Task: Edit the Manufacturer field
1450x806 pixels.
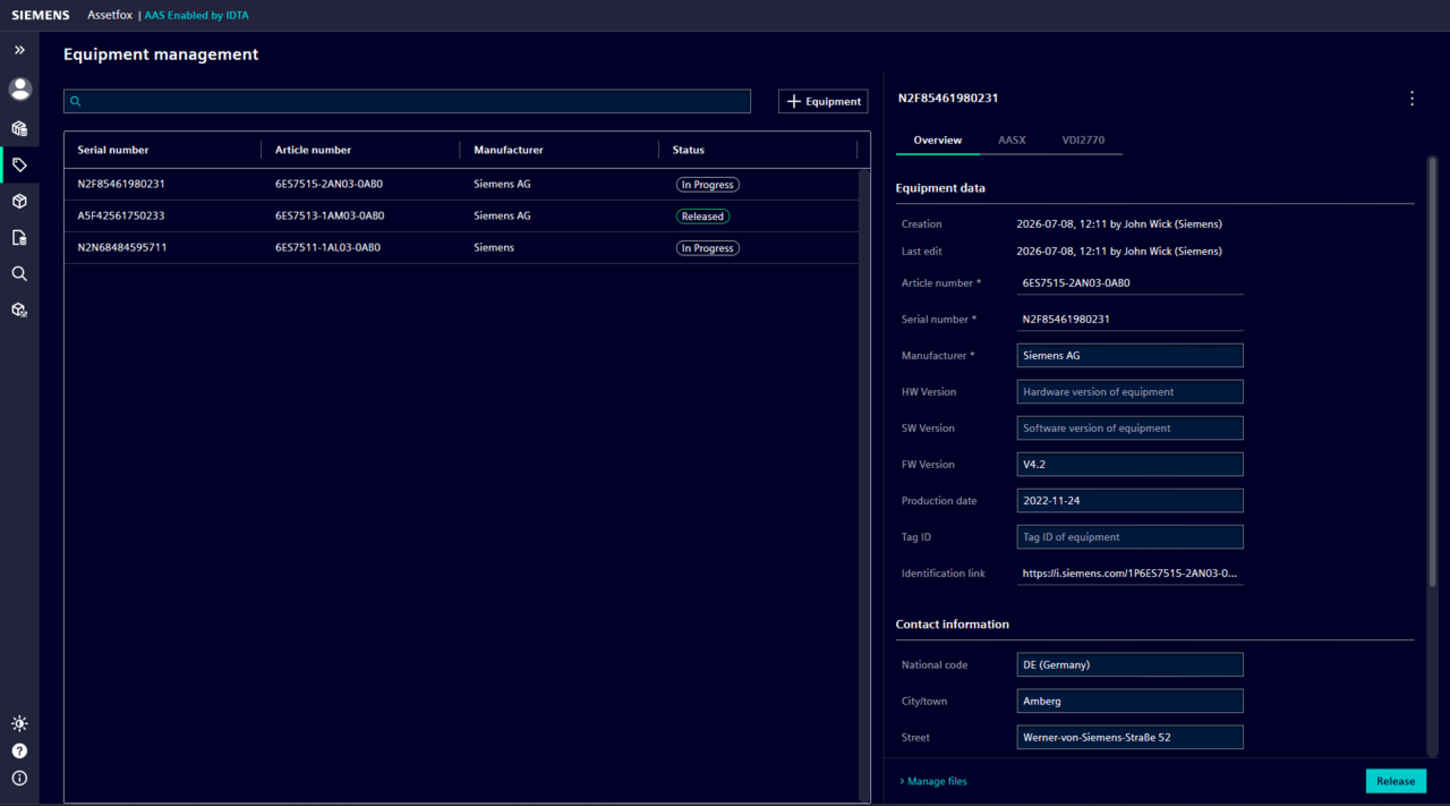Action: 1130,355
